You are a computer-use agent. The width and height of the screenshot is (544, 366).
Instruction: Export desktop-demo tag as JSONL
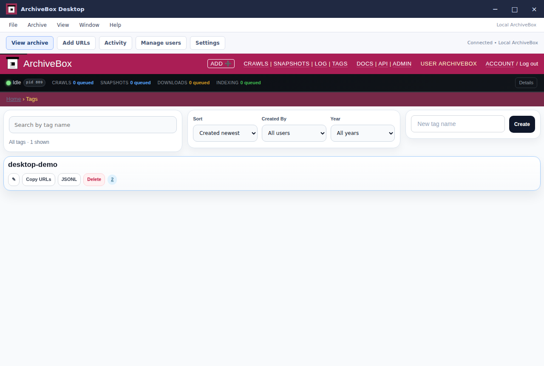69,180
